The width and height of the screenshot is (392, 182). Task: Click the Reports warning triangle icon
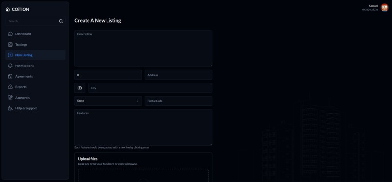[x=10, y=87]
